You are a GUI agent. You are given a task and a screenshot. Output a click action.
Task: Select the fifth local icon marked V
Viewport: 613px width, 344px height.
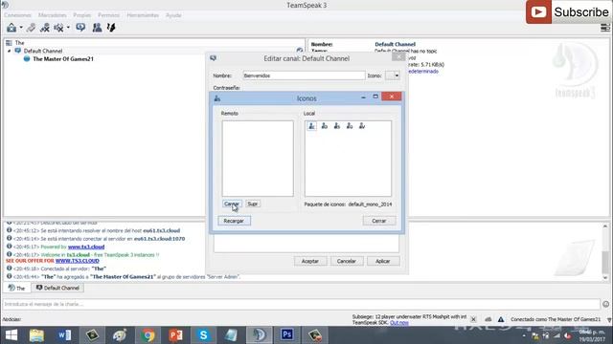(362, 126)
